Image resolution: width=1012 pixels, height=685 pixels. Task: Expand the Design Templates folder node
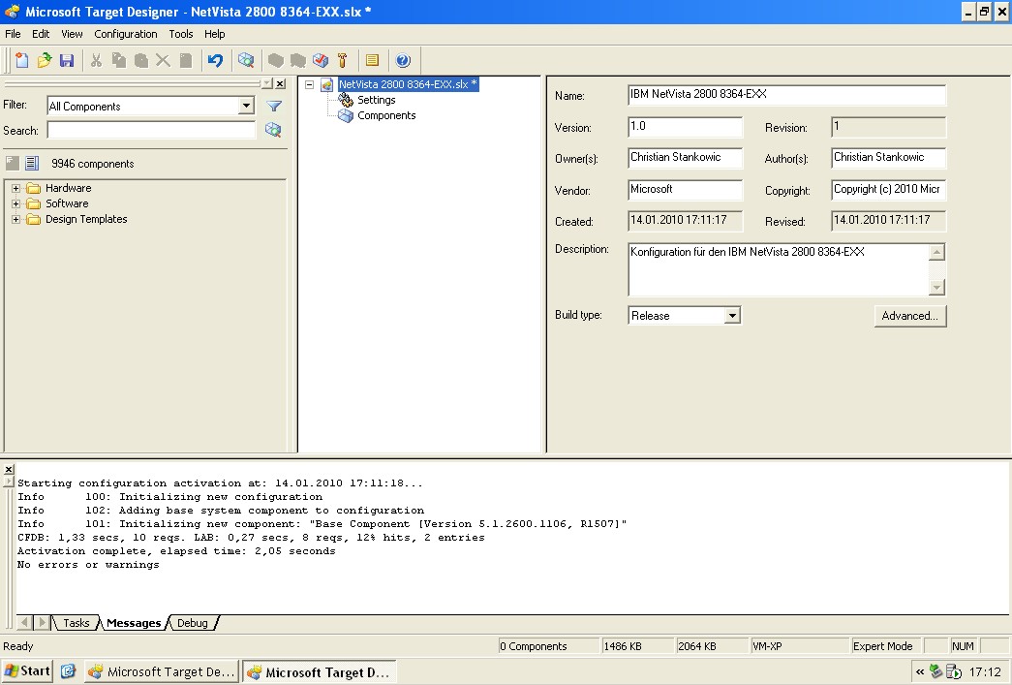pyautogui.click(x=15, y=220)
